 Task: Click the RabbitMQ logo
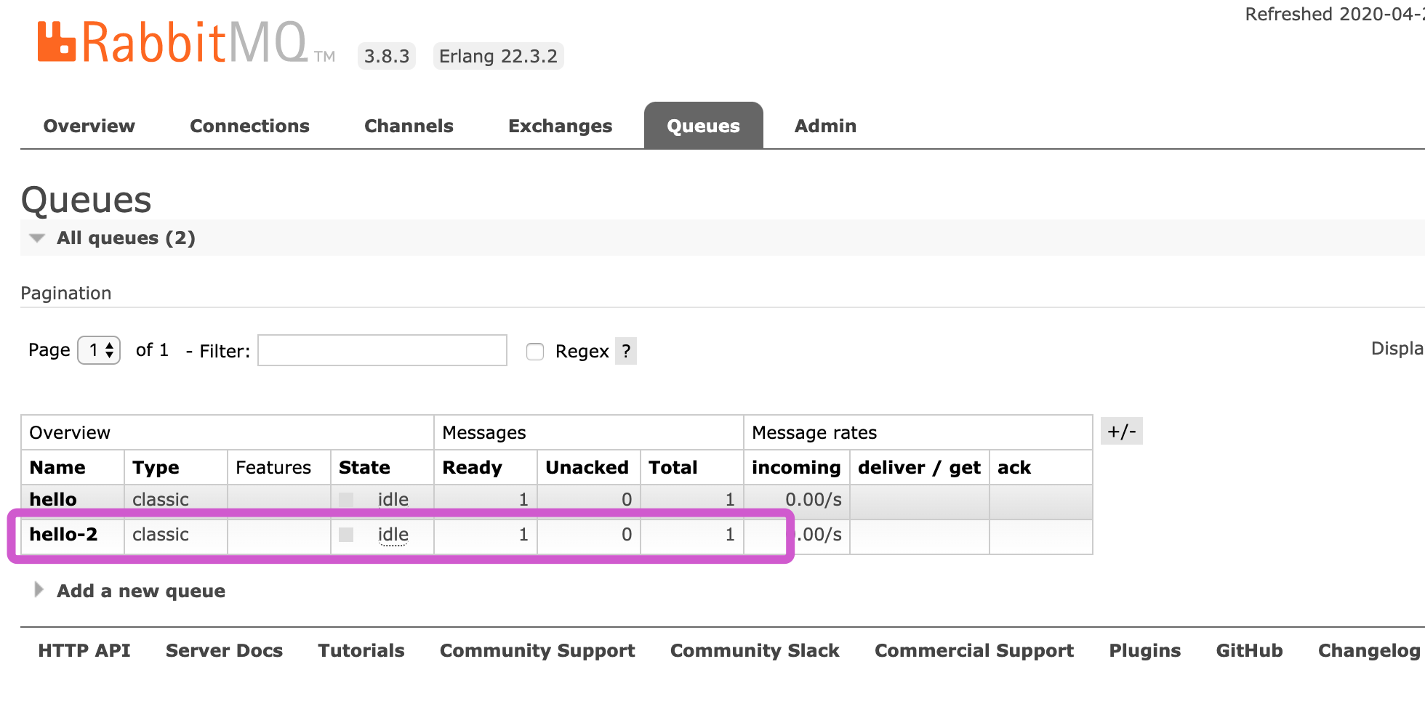[x=186, y=43]
